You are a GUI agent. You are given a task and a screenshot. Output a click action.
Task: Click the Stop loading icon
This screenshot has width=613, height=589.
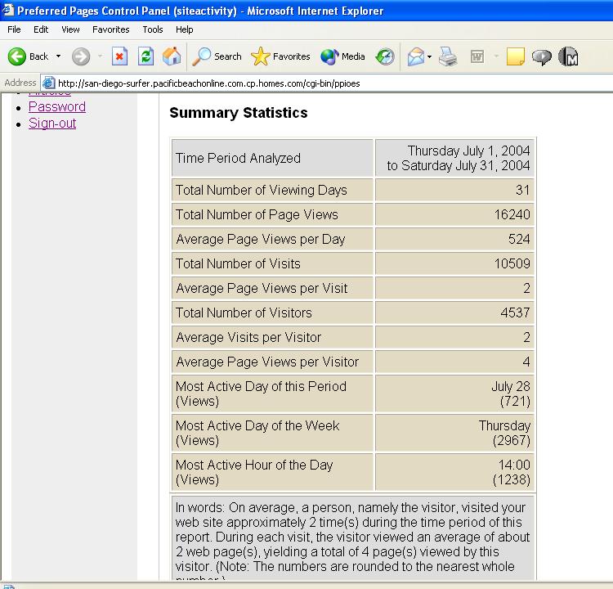click(x=119, y=56)
